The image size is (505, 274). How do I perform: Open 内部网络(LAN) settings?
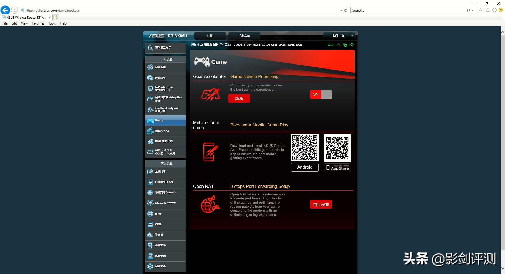click(x=165, y=182)
